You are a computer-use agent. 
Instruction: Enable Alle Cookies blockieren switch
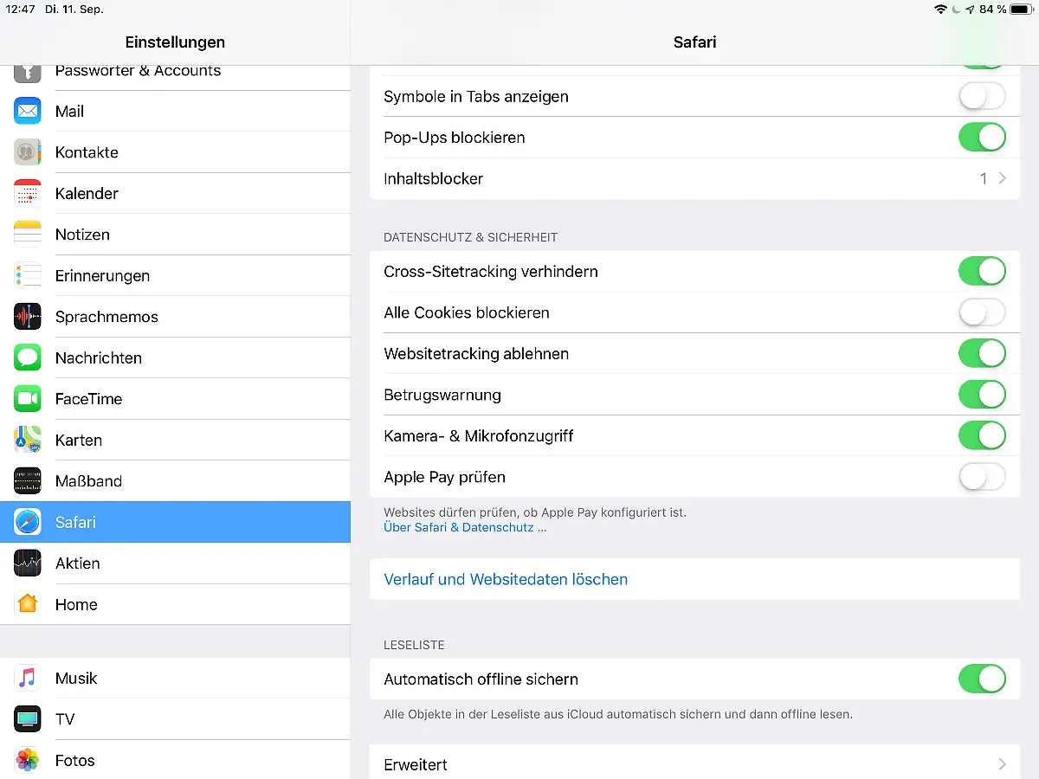(x=982, y=312)
